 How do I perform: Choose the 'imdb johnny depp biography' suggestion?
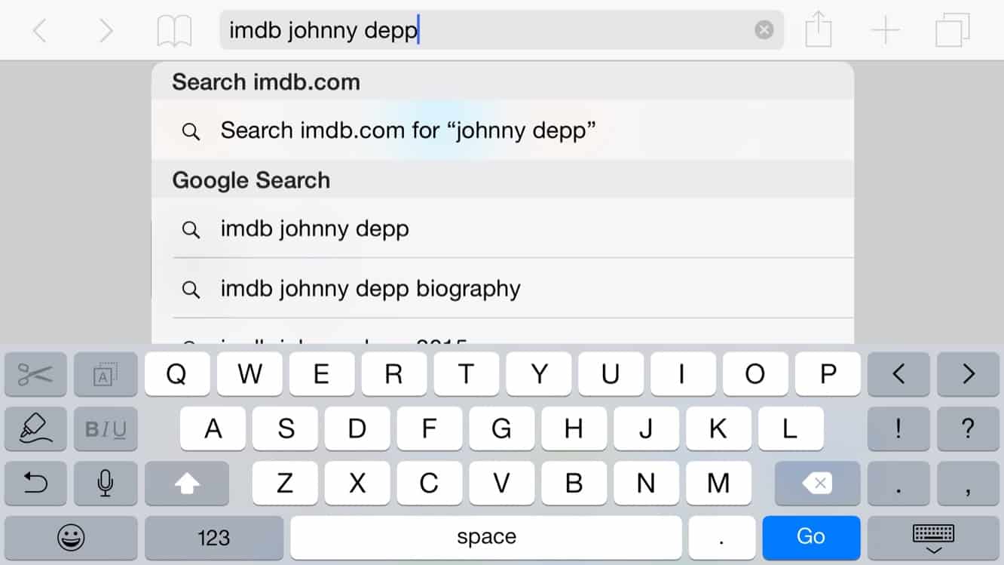[370, 289]
